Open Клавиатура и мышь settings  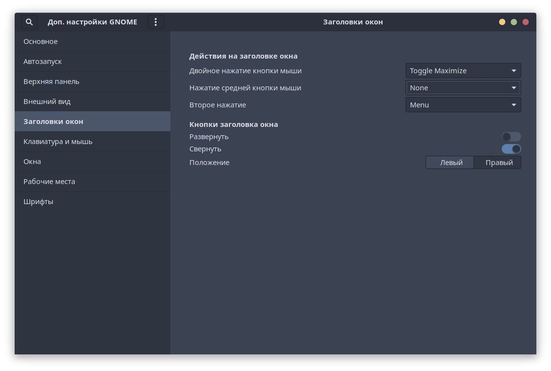(92, 142)
